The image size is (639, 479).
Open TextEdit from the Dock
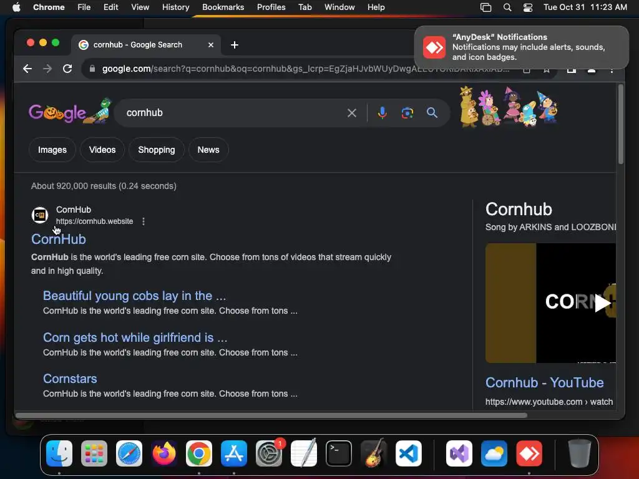(304, 453)
